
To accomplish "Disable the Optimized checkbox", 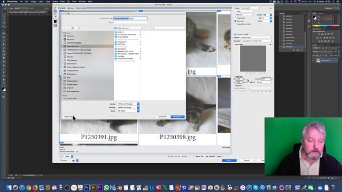I will 235,21.
